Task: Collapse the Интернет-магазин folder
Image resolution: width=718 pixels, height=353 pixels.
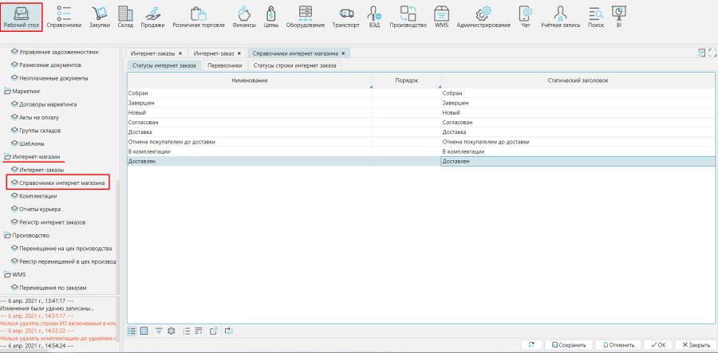Action: tap(7, 158)
